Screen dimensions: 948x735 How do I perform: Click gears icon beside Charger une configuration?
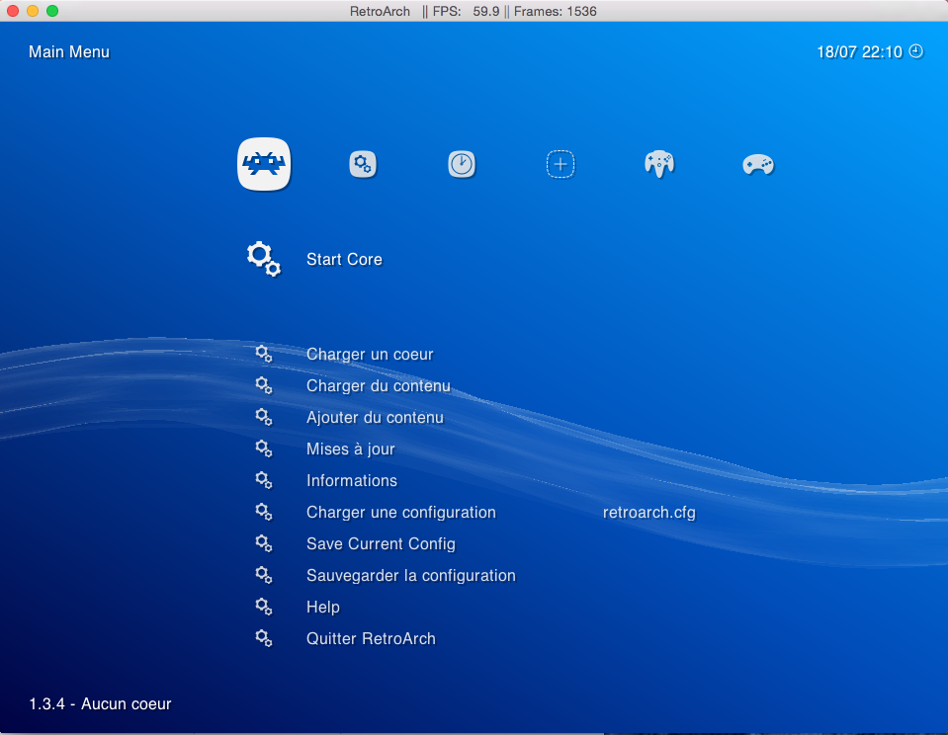click(x=264, y=512)
